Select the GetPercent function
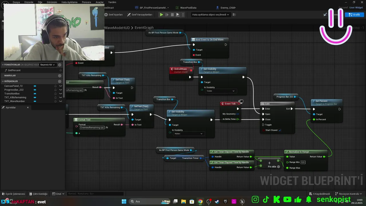The image size is (366, 206). [14, 70]
